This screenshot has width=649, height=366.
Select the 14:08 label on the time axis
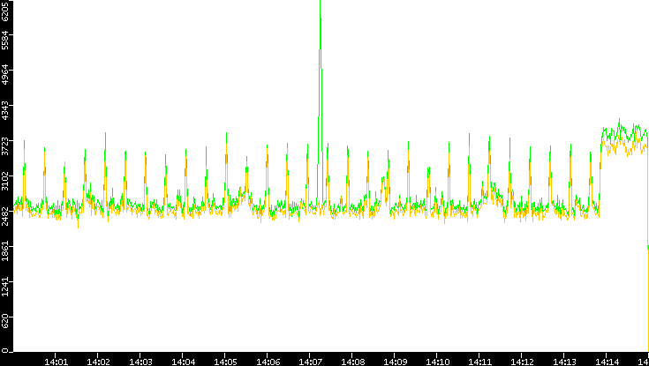pos(352,362)
